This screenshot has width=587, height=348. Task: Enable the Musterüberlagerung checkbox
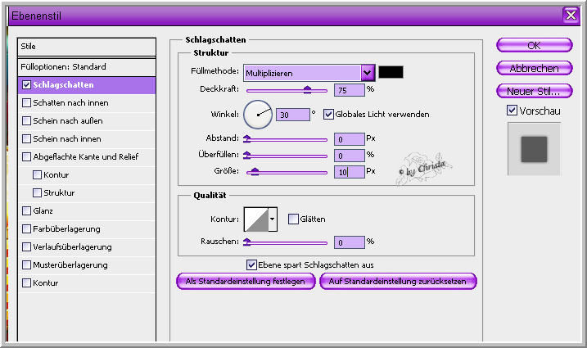26,264
